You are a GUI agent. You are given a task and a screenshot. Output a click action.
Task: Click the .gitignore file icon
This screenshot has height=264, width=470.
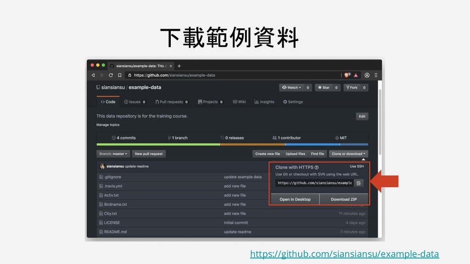[101, 177]
